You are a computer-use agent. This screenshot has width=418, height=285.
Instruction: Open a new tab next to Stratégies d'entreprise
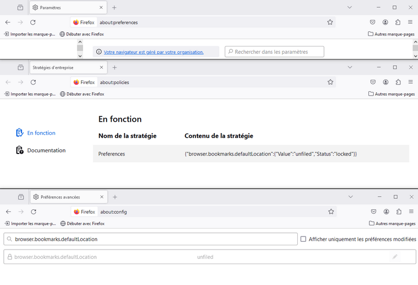[x=114, y=67]
